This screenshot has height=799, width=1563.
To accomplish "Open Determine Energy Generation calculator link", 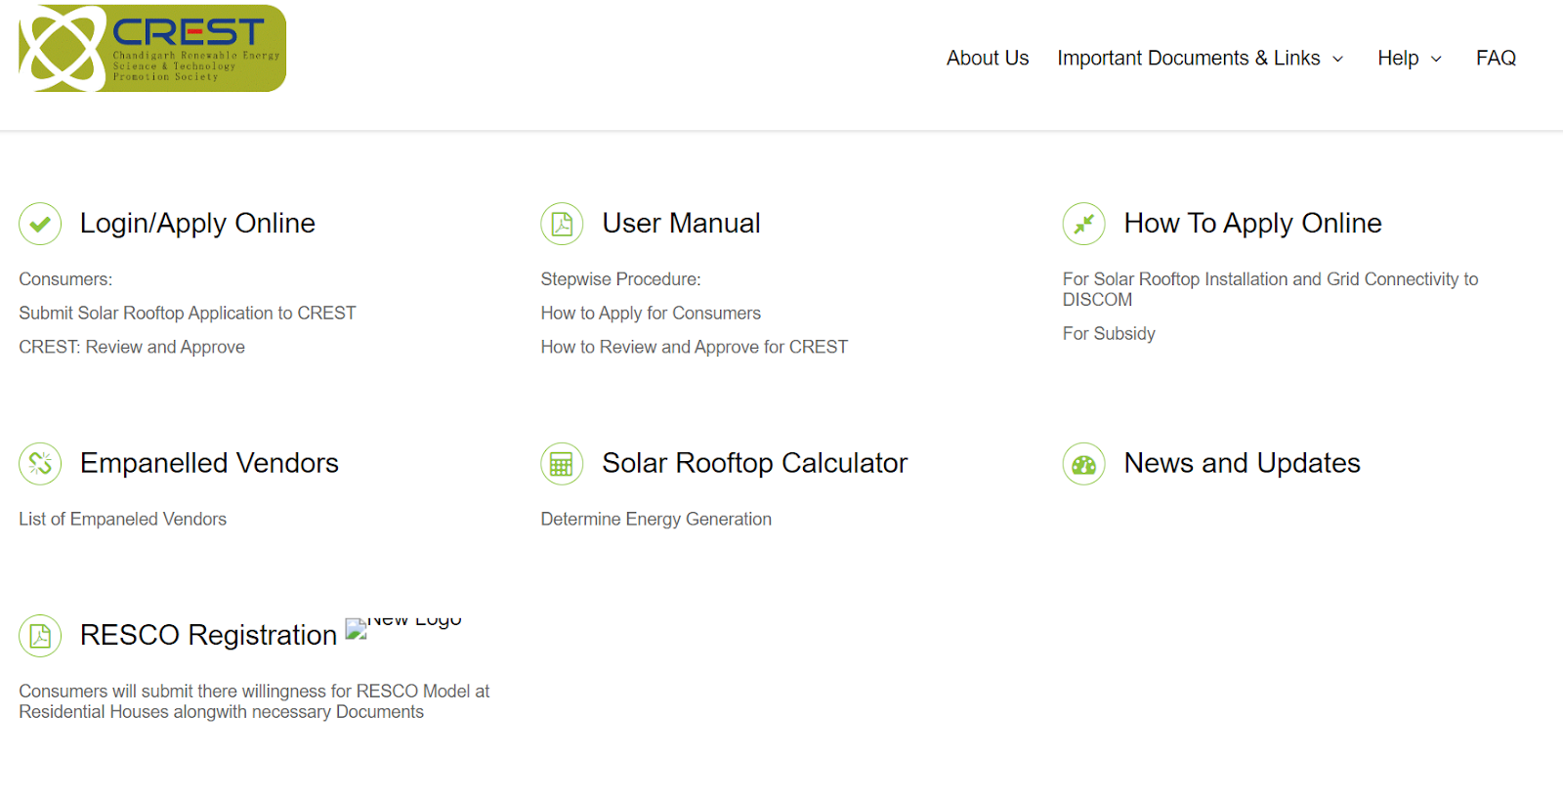I will pos(656,520).
